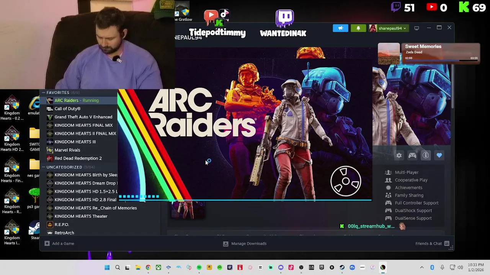This screenshot has height=275, width=490.
Task: Select emulators Internet Explorer-style desktop icon
Action: click(x=34, y=106)
